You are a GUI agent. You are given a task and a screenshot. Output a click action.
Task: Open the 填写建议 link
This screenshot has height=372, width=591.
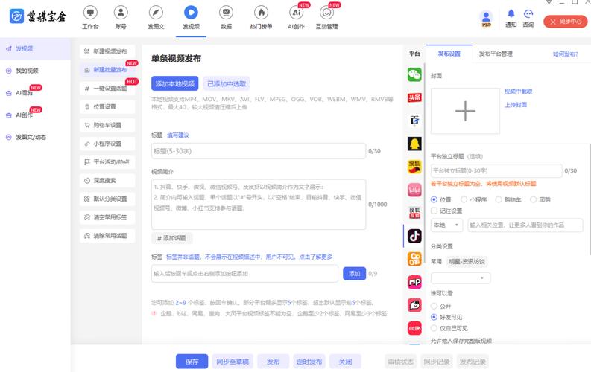pos(178,135)
